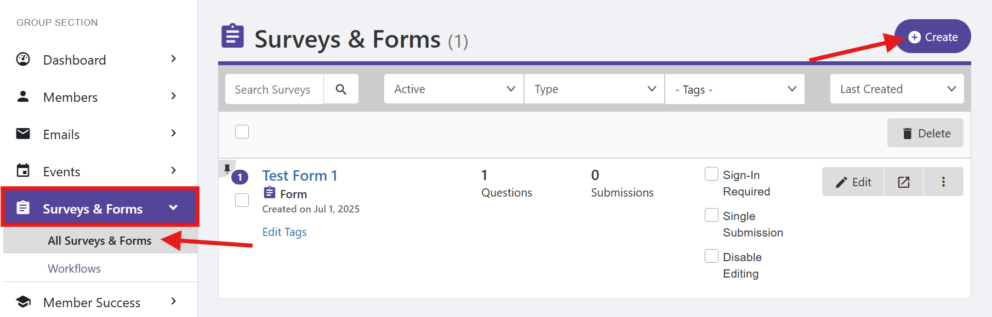The height and width of the screenshot is (317, 992).
Task: Open the Test Form 1 link
Action: coord(300,176)
